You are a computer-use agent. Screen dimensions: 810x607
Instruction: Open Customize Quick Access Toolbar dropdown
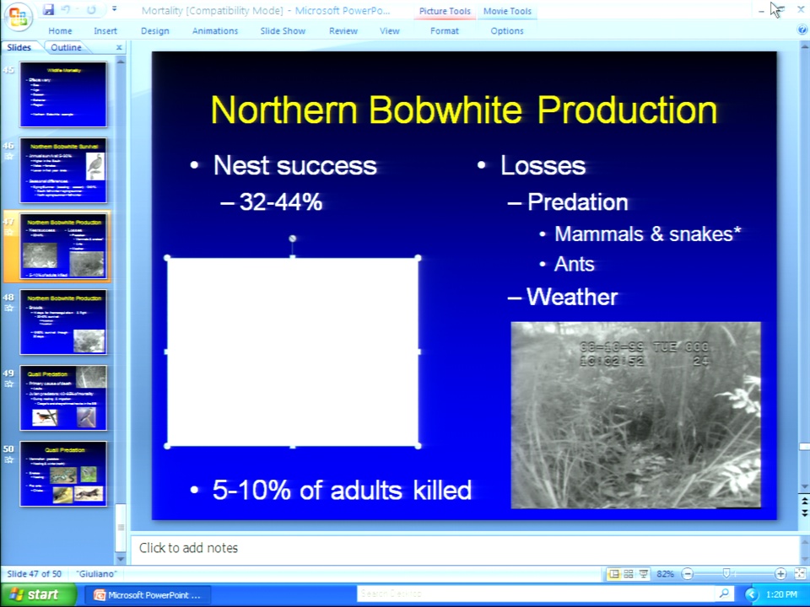coord(114,9)
